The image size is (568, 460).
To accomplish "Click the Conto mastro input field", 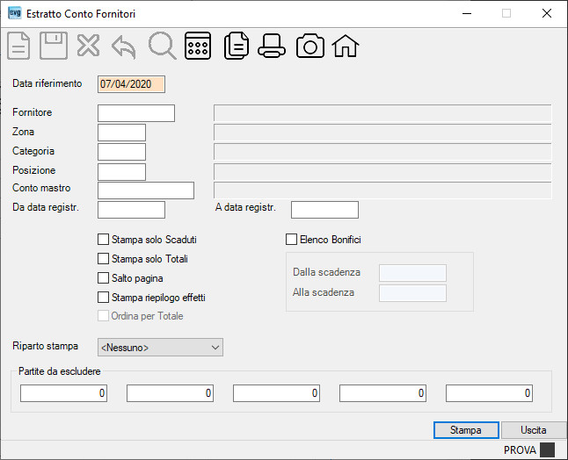I will point(146,190).
